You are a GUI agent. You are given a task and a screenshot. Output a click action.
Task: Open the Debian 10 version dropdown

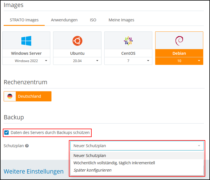tap(179, 61)
